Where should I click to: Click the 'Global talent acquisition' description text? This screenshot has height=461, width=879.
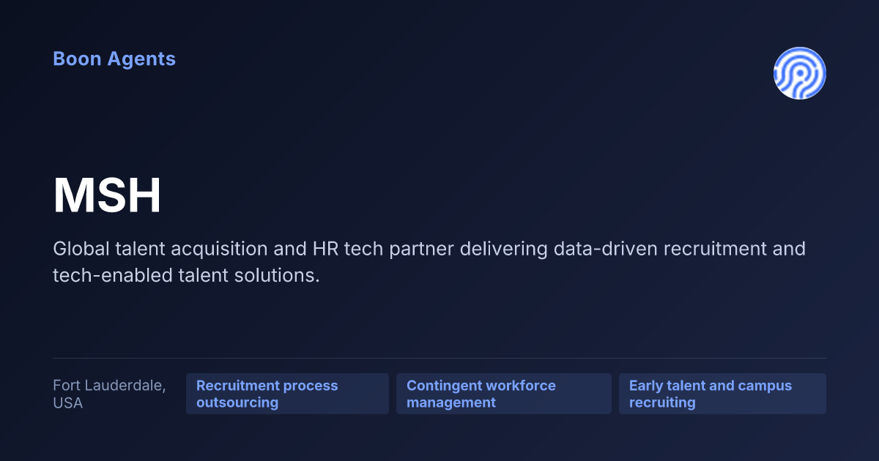point(429,262)
